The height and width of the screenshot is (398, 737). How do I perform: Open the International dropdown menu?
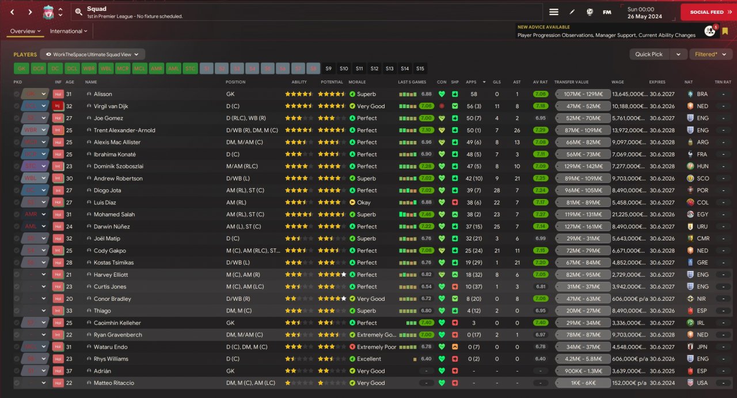point(69,31)
